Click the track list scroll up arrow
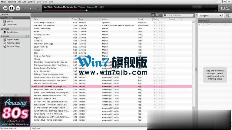Screen dimensions: 232x130 click(x=193, y=22)
